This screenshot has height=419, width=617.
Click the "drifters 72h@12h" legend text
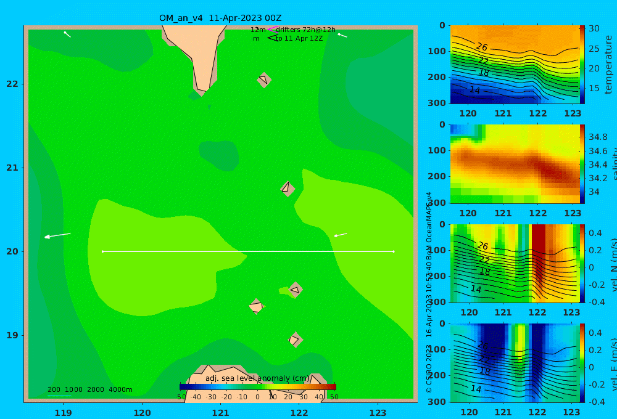coord(306,30)
